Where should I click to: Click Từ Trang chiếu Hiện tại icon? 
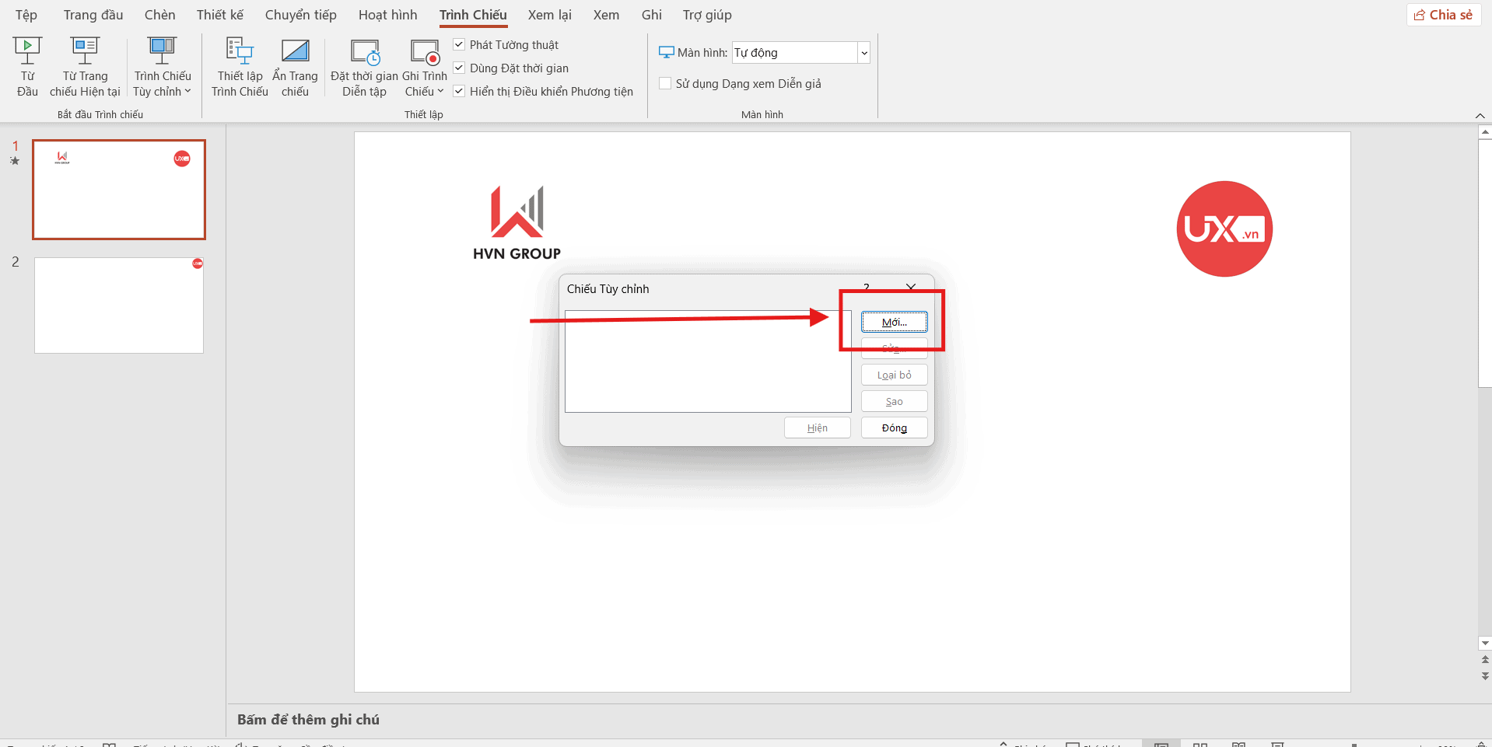tap(85, 53)
